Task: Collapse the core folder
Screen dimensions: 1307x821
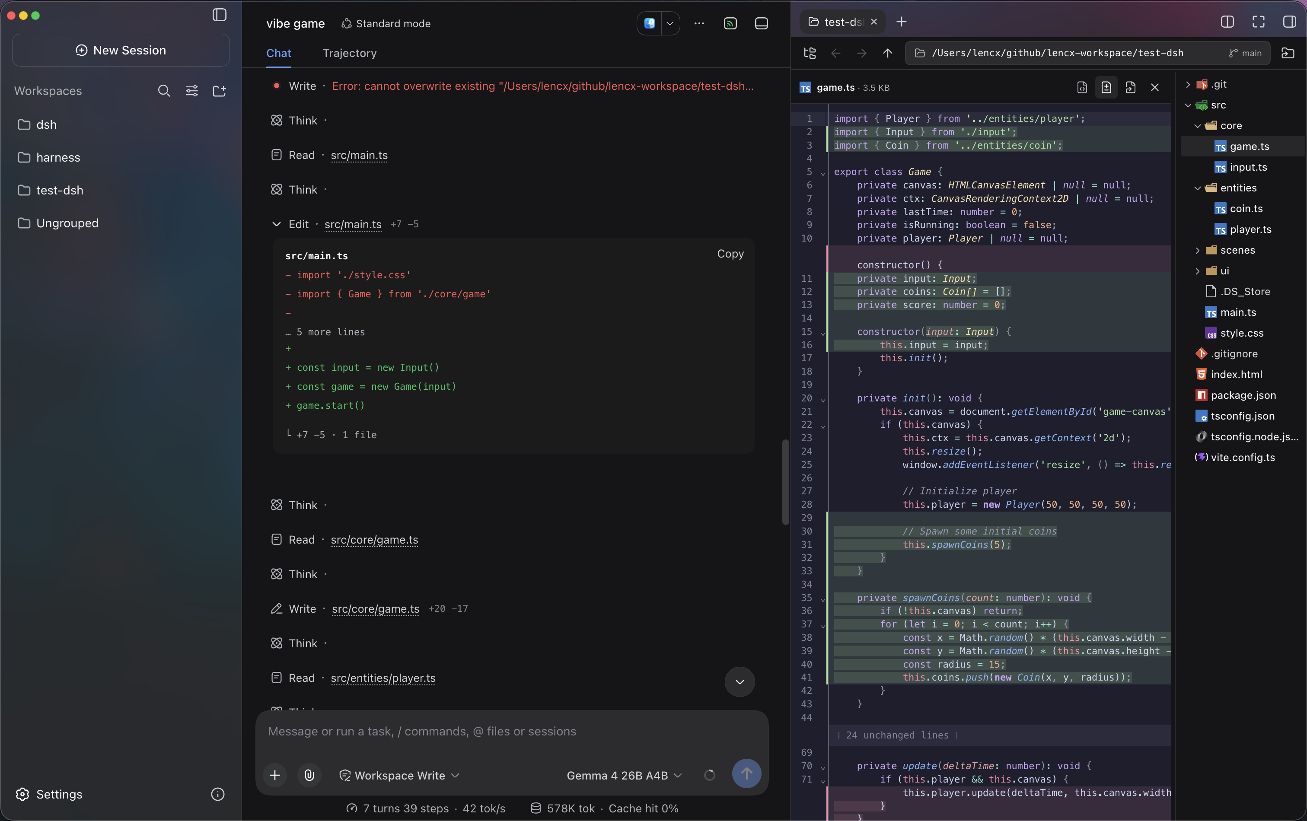Action: [x=1198, y=126]
